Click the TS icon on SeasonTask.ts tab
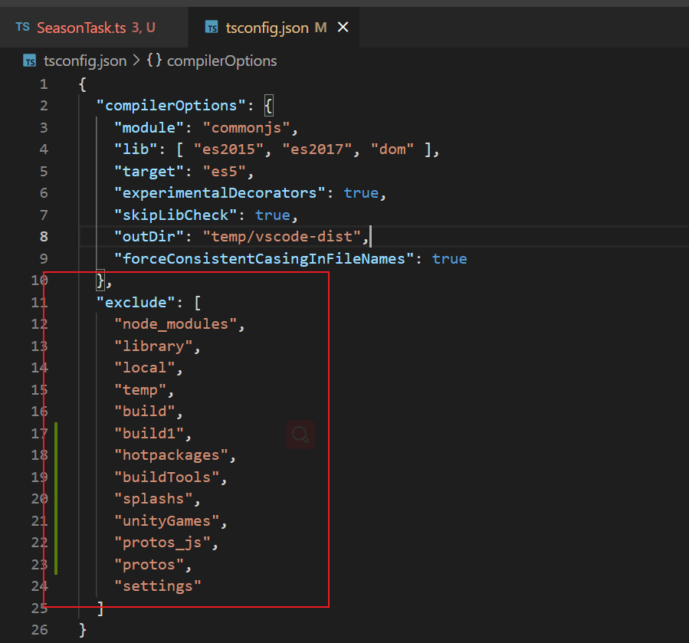Viewport: 689px width, 643px height. tap(23, 28)
